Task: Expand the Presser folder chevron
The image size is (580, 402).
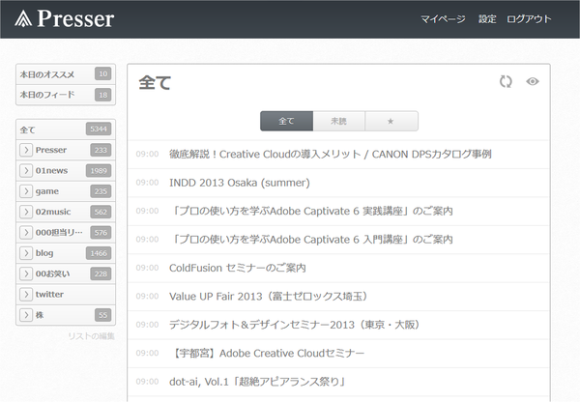Action: tap(26, 150)
